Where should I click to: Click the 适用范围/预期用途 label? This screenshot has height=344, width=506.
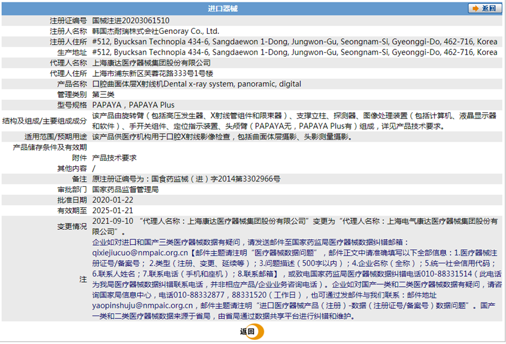pyautogui.click(x=56, y=137)
